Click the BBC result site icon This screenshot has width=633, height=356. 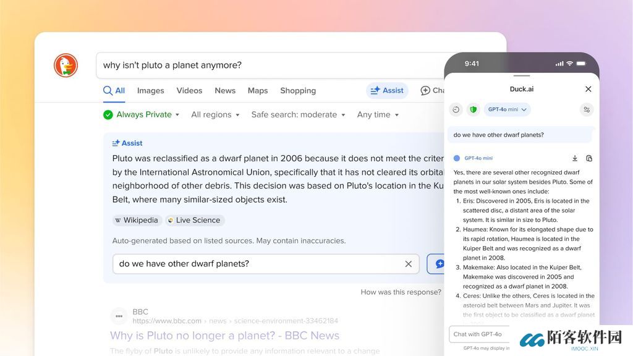(x=119, y=316)
